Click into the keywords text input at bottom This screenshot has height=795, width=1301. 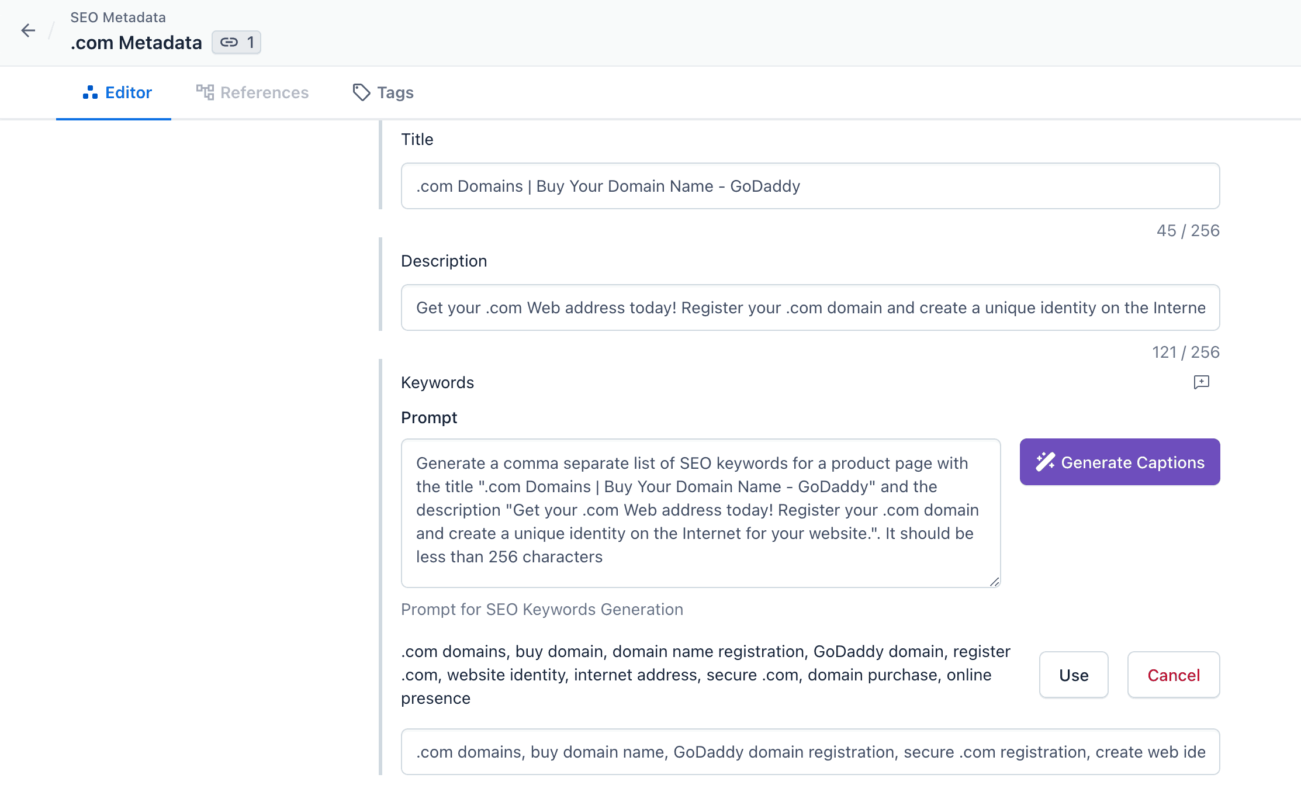pyautogui.click(x=810, y=751)
